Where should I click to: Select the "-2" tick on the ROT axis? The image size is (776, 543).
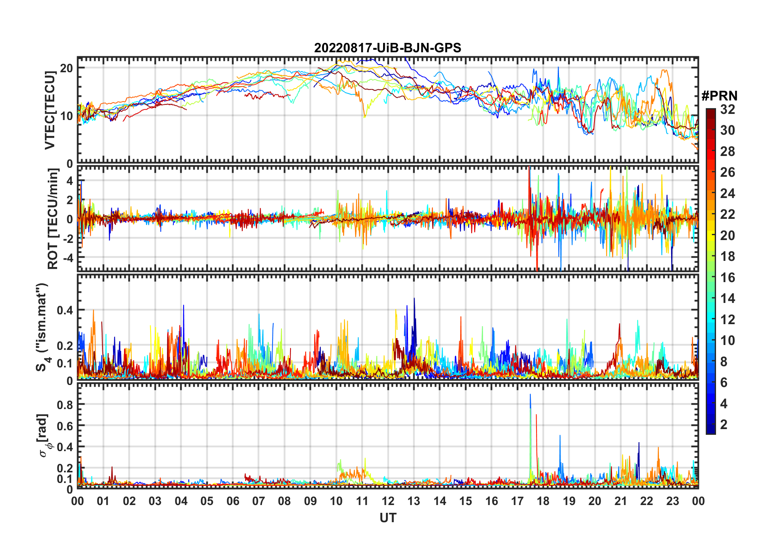(68, 238)
